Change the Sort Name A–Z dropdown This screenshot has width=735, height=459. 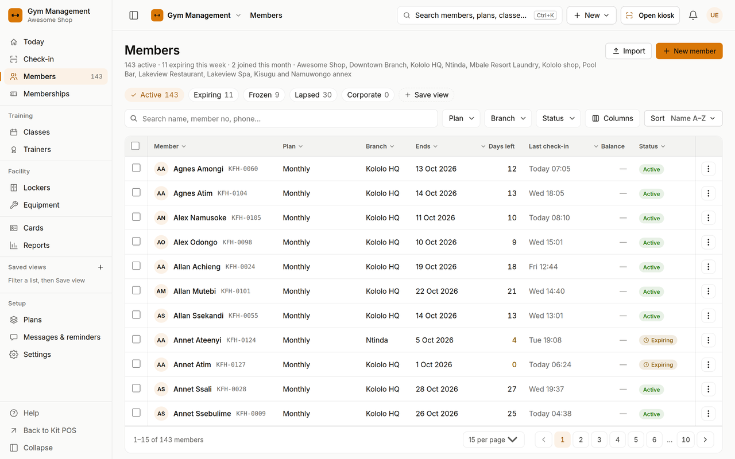point(683,118)
